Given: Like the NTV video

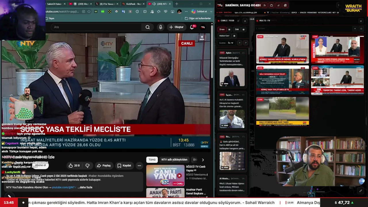Looking at the screenshot, I should point(74,166).
